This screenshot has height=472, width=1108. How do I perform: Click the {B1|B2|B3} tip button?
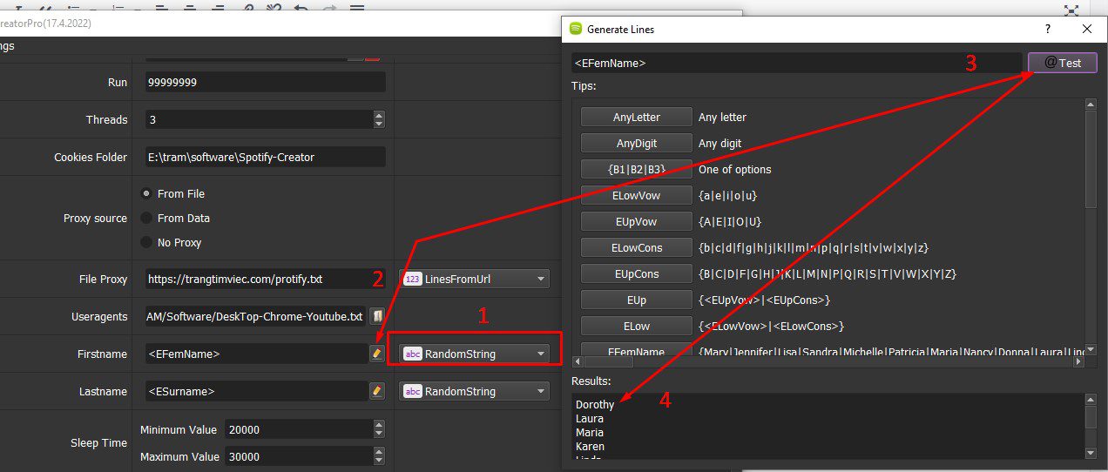click(637, 169)
